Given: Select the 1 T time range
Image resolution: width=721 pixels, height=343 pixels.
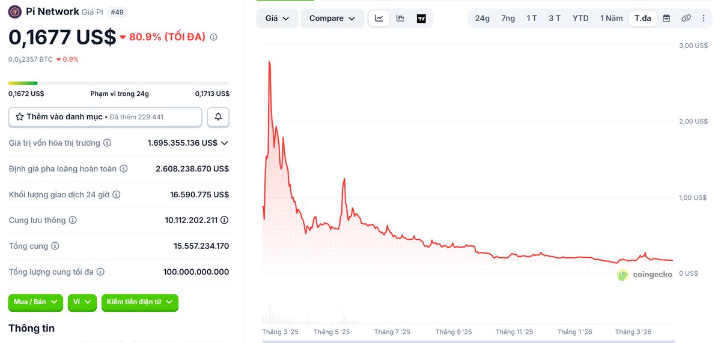Looking at the screenshot, I should click(532, 18).
